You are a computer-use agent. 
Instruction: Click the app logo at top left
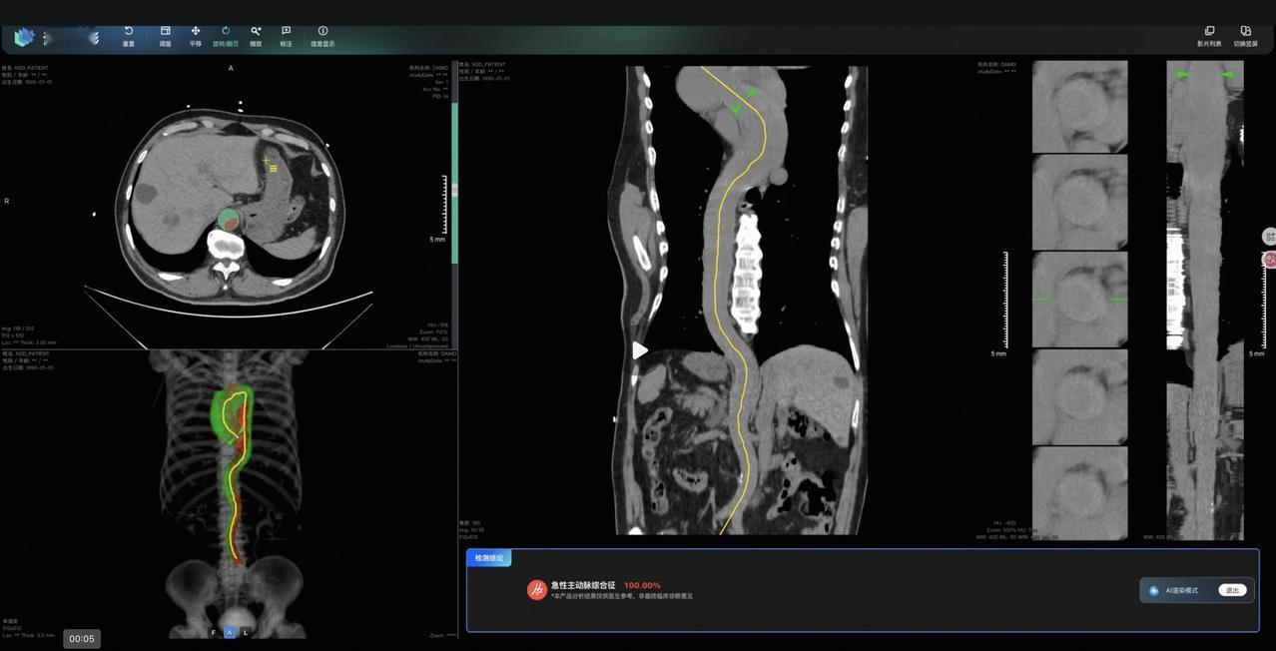coord(24,38)
